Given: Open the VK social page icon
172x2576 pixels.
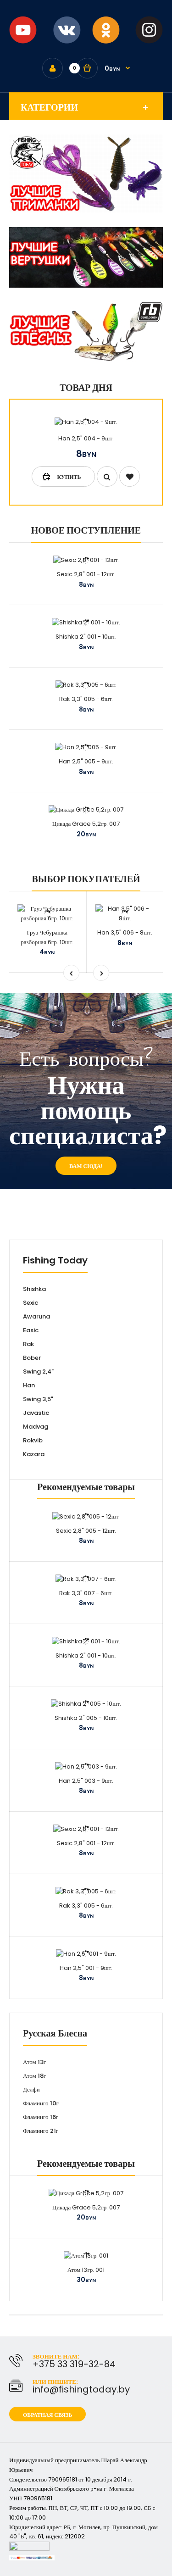Looking at the screenshot, I should [65, 30].
